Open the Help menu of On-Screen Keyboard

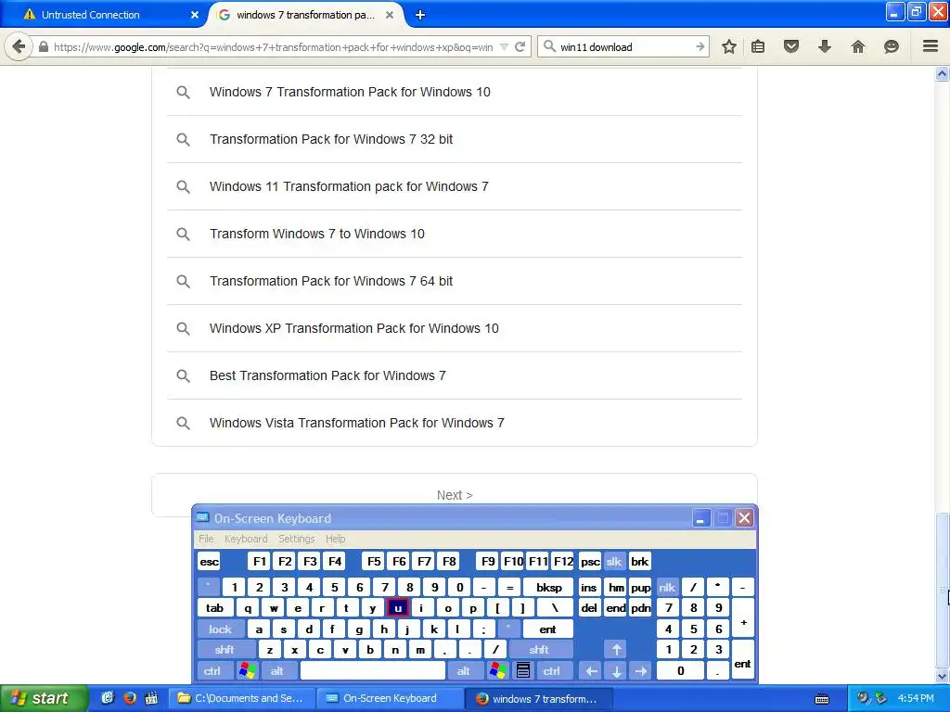tap(335, 539)
